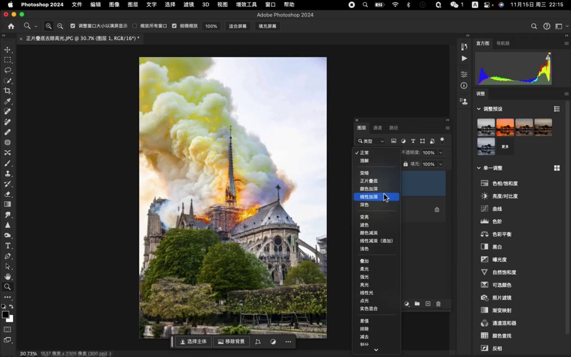Enable 缩放所有窗口 checkbox
Image resolution: width=571 pixels, height=357 pixels.
(135, 26)
